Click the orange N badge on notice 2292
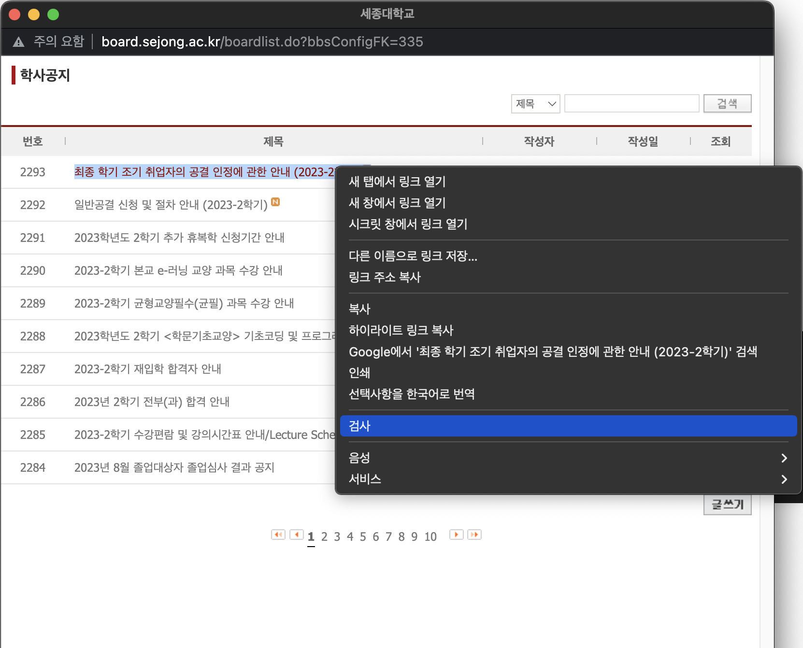Image resolution: width=803 pixels, height=648 pixels. 275,202
